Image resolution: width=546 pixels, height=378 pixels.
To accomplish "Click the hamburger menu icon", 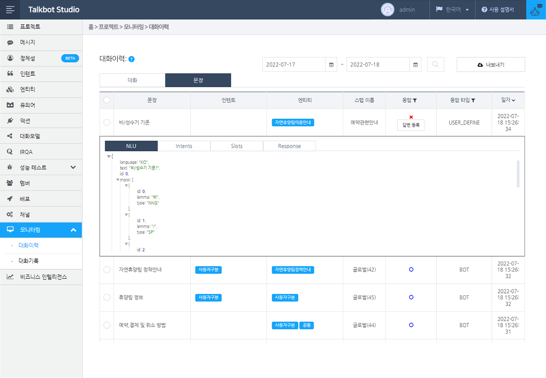I will click(x=10, y=10).
